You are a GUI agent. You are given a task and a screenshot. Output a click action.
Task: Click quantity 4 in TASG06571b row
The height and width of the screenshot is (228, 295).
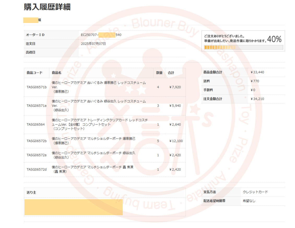[158, 87]
